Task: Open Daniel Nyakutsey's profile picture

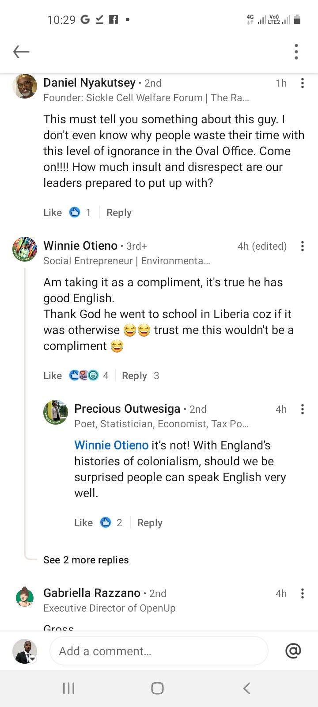Action: pos(25,86)
